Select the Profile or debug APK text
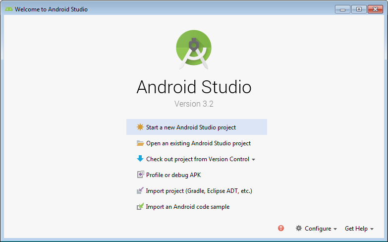Image resolution: width=388 pixels, height=242 pixels. coord(173,175)
